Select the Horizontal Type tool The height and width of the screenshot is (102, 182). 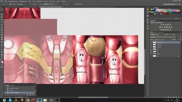tap(2, 47)
